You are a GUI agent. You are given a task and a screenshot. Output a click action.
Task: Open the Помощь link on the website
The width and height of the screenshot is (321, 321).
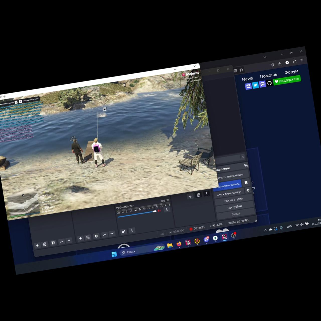pyautogui.click(x=269, y=75)
